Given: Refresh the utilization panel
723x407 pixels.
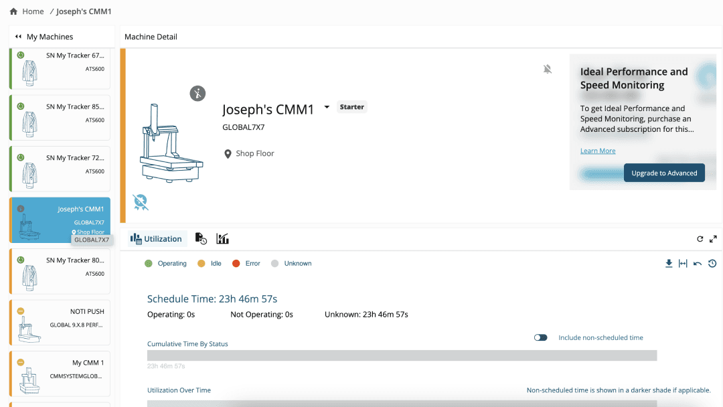Looking at the screenshot, I should [700, 239].
